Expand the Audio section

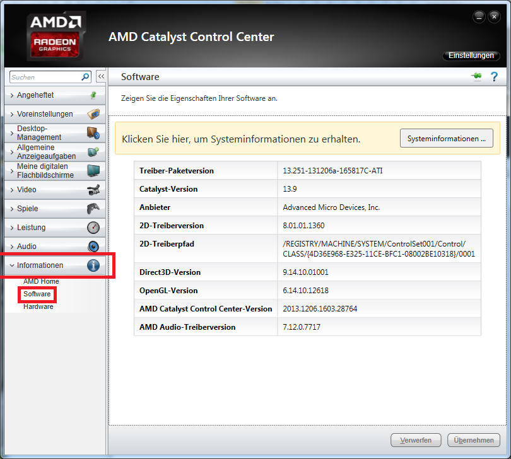coord(55,247)
